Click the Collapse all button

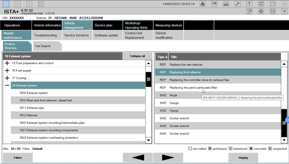[x=137, y=56]
